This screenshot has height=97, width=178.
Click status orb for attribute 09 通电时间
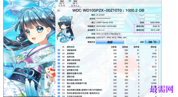(59, 67)
